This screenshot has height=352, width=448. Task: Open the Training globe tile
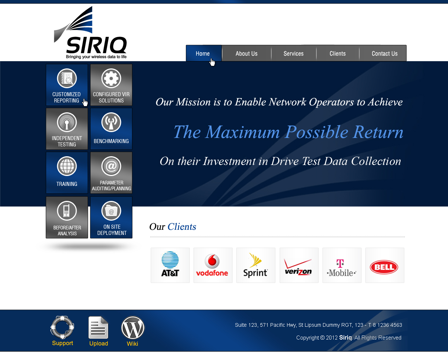coord(67,173)
